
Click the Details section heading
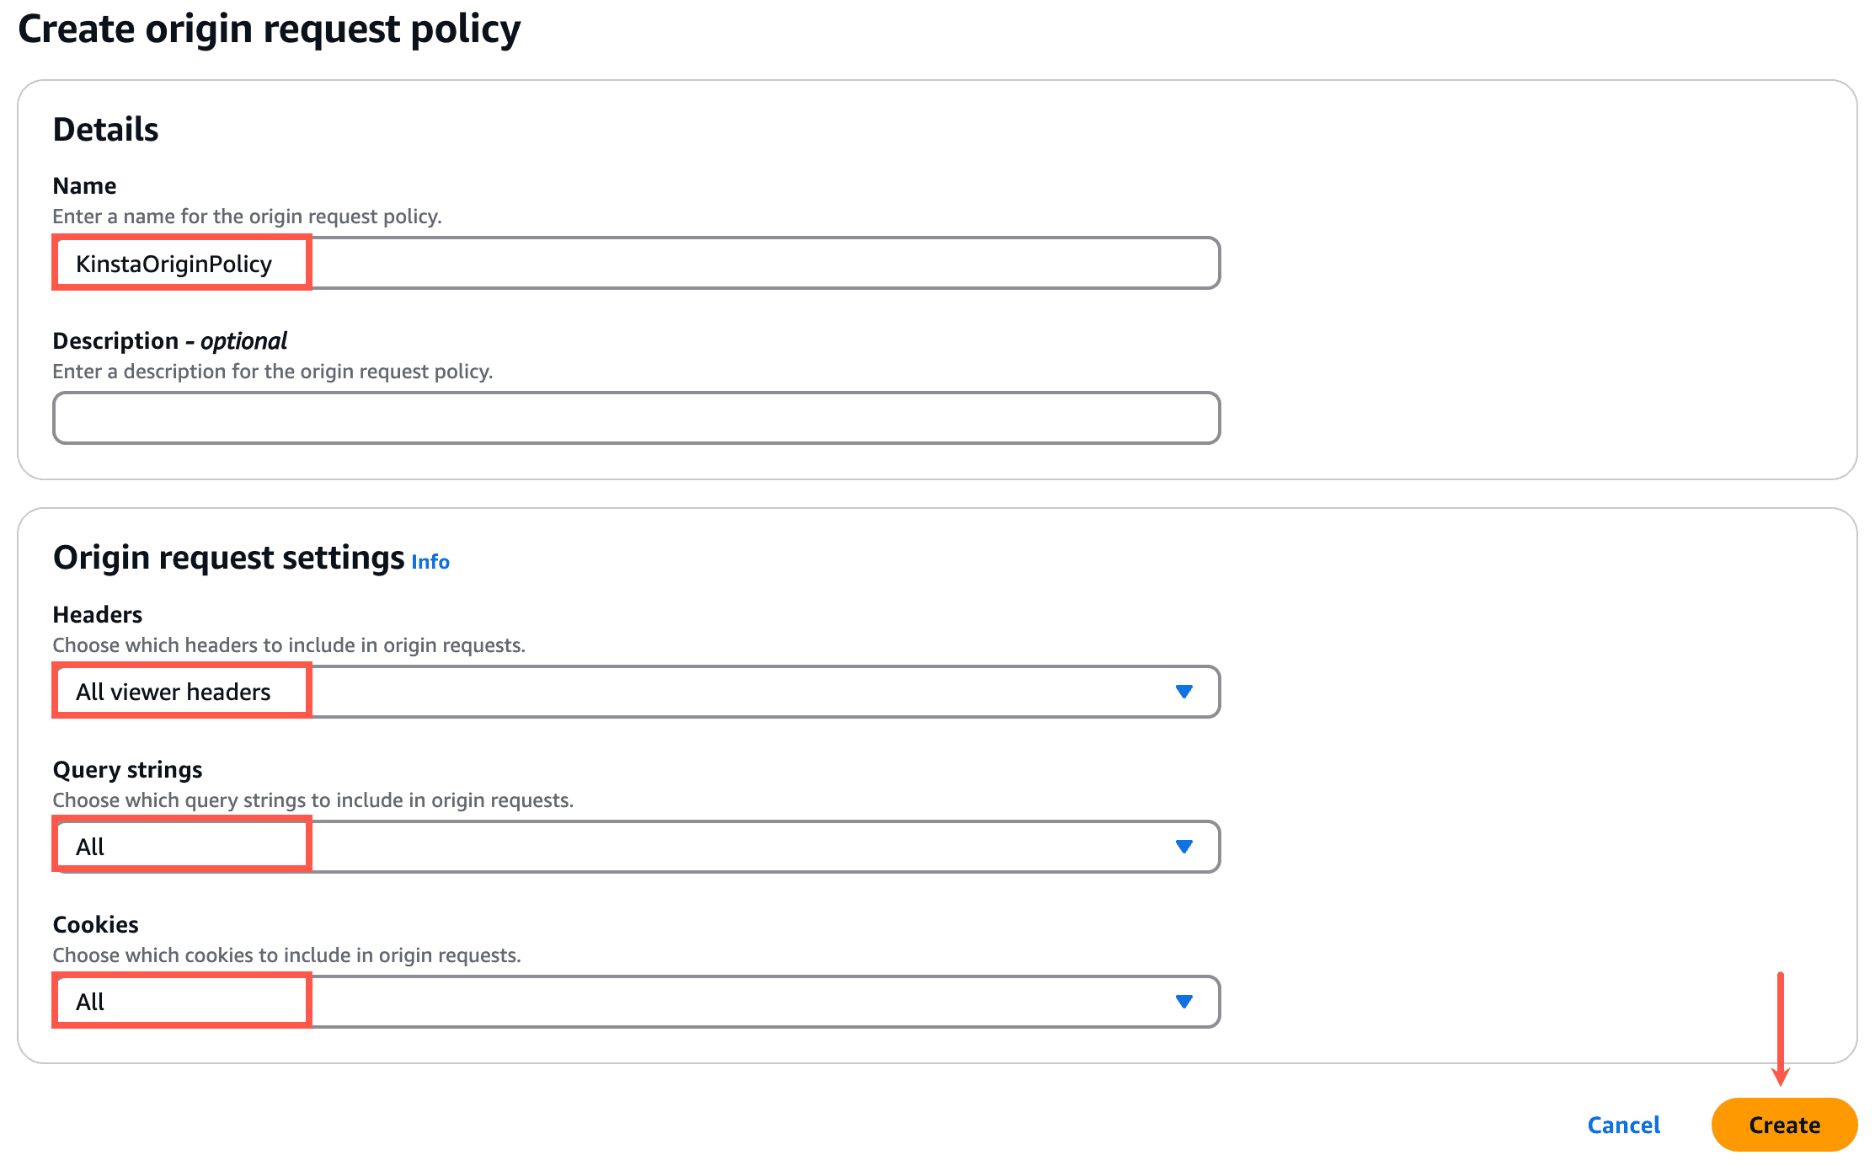[105, 128]
